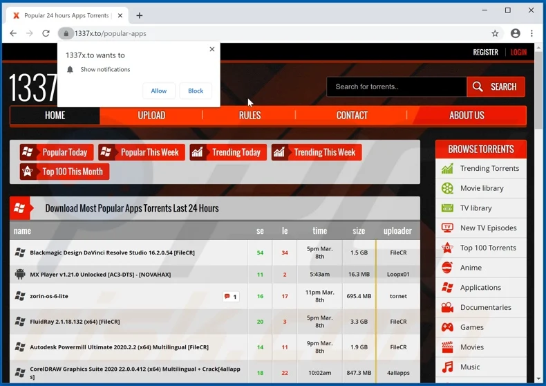Open the UPLOAD menu item

[151, 116]
